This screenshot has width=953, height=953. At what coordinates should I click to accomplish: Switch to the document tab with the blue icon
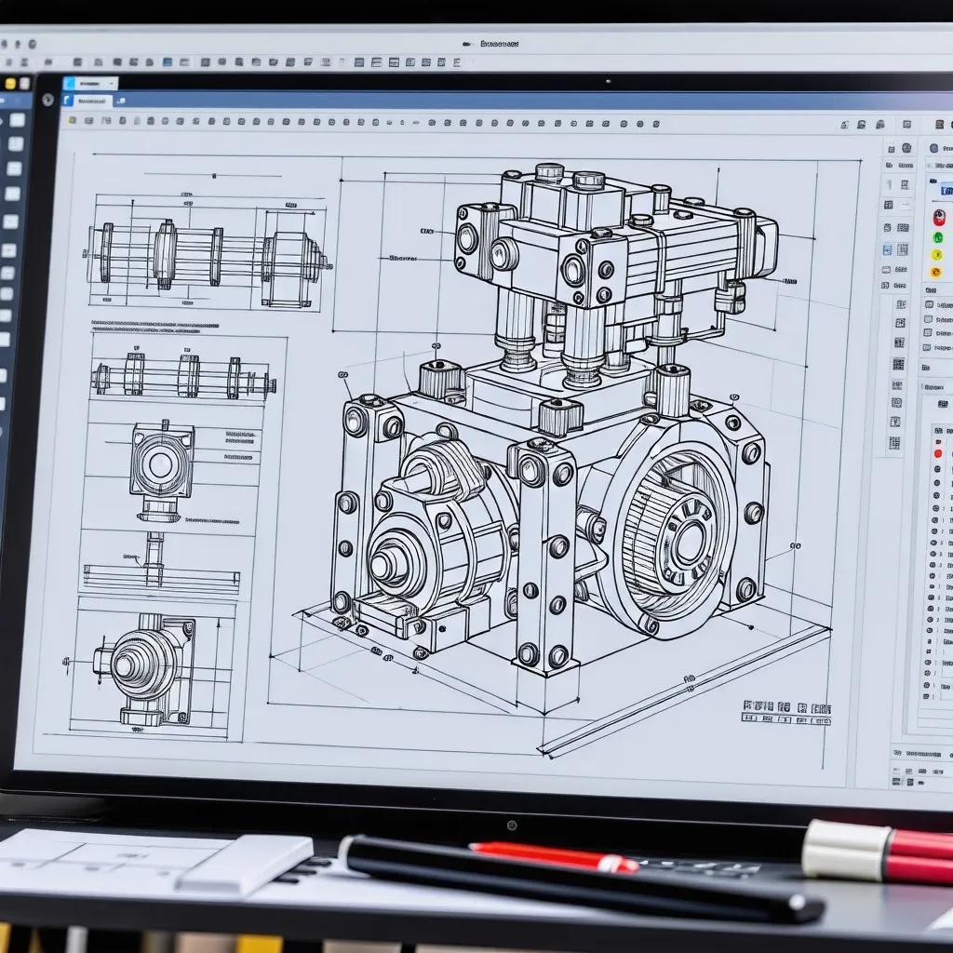pos(87,101)
